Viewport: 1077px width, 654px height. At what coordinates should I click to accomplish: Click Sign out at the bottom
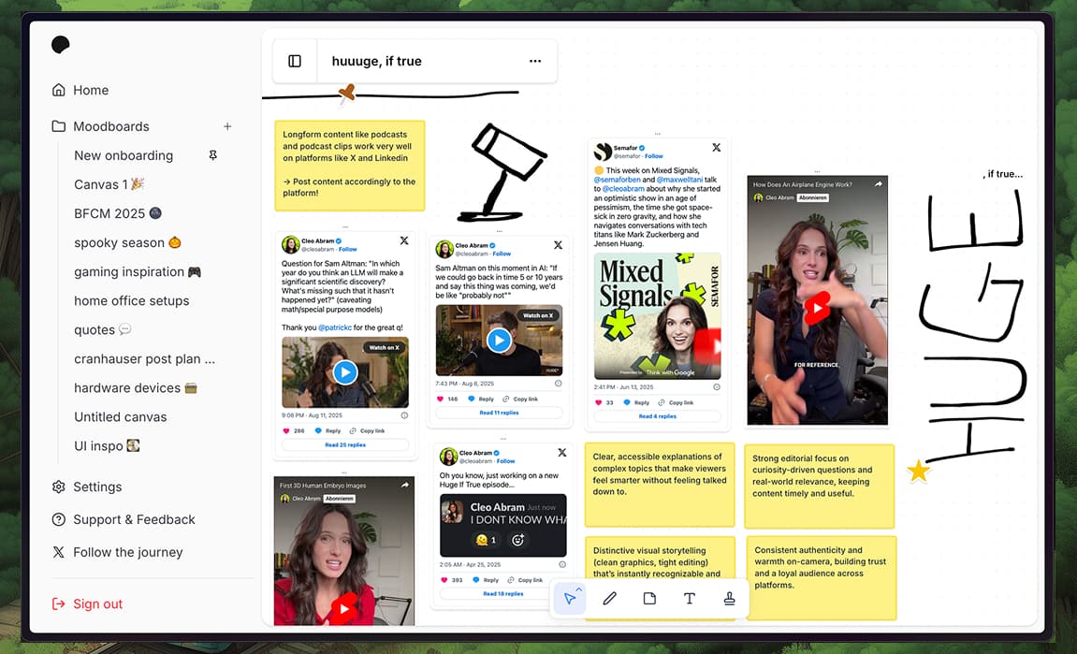pos(95,603)
